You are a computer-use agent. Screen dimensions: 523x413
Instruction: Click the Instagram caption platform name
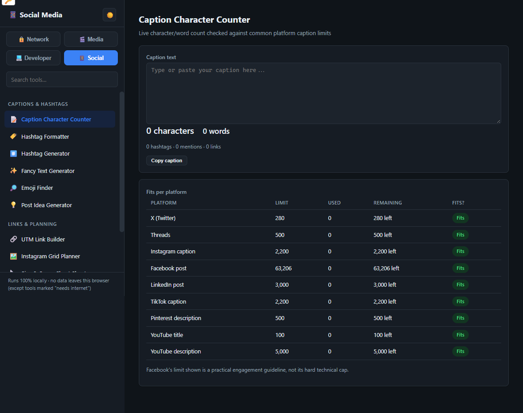pos(173,251)
